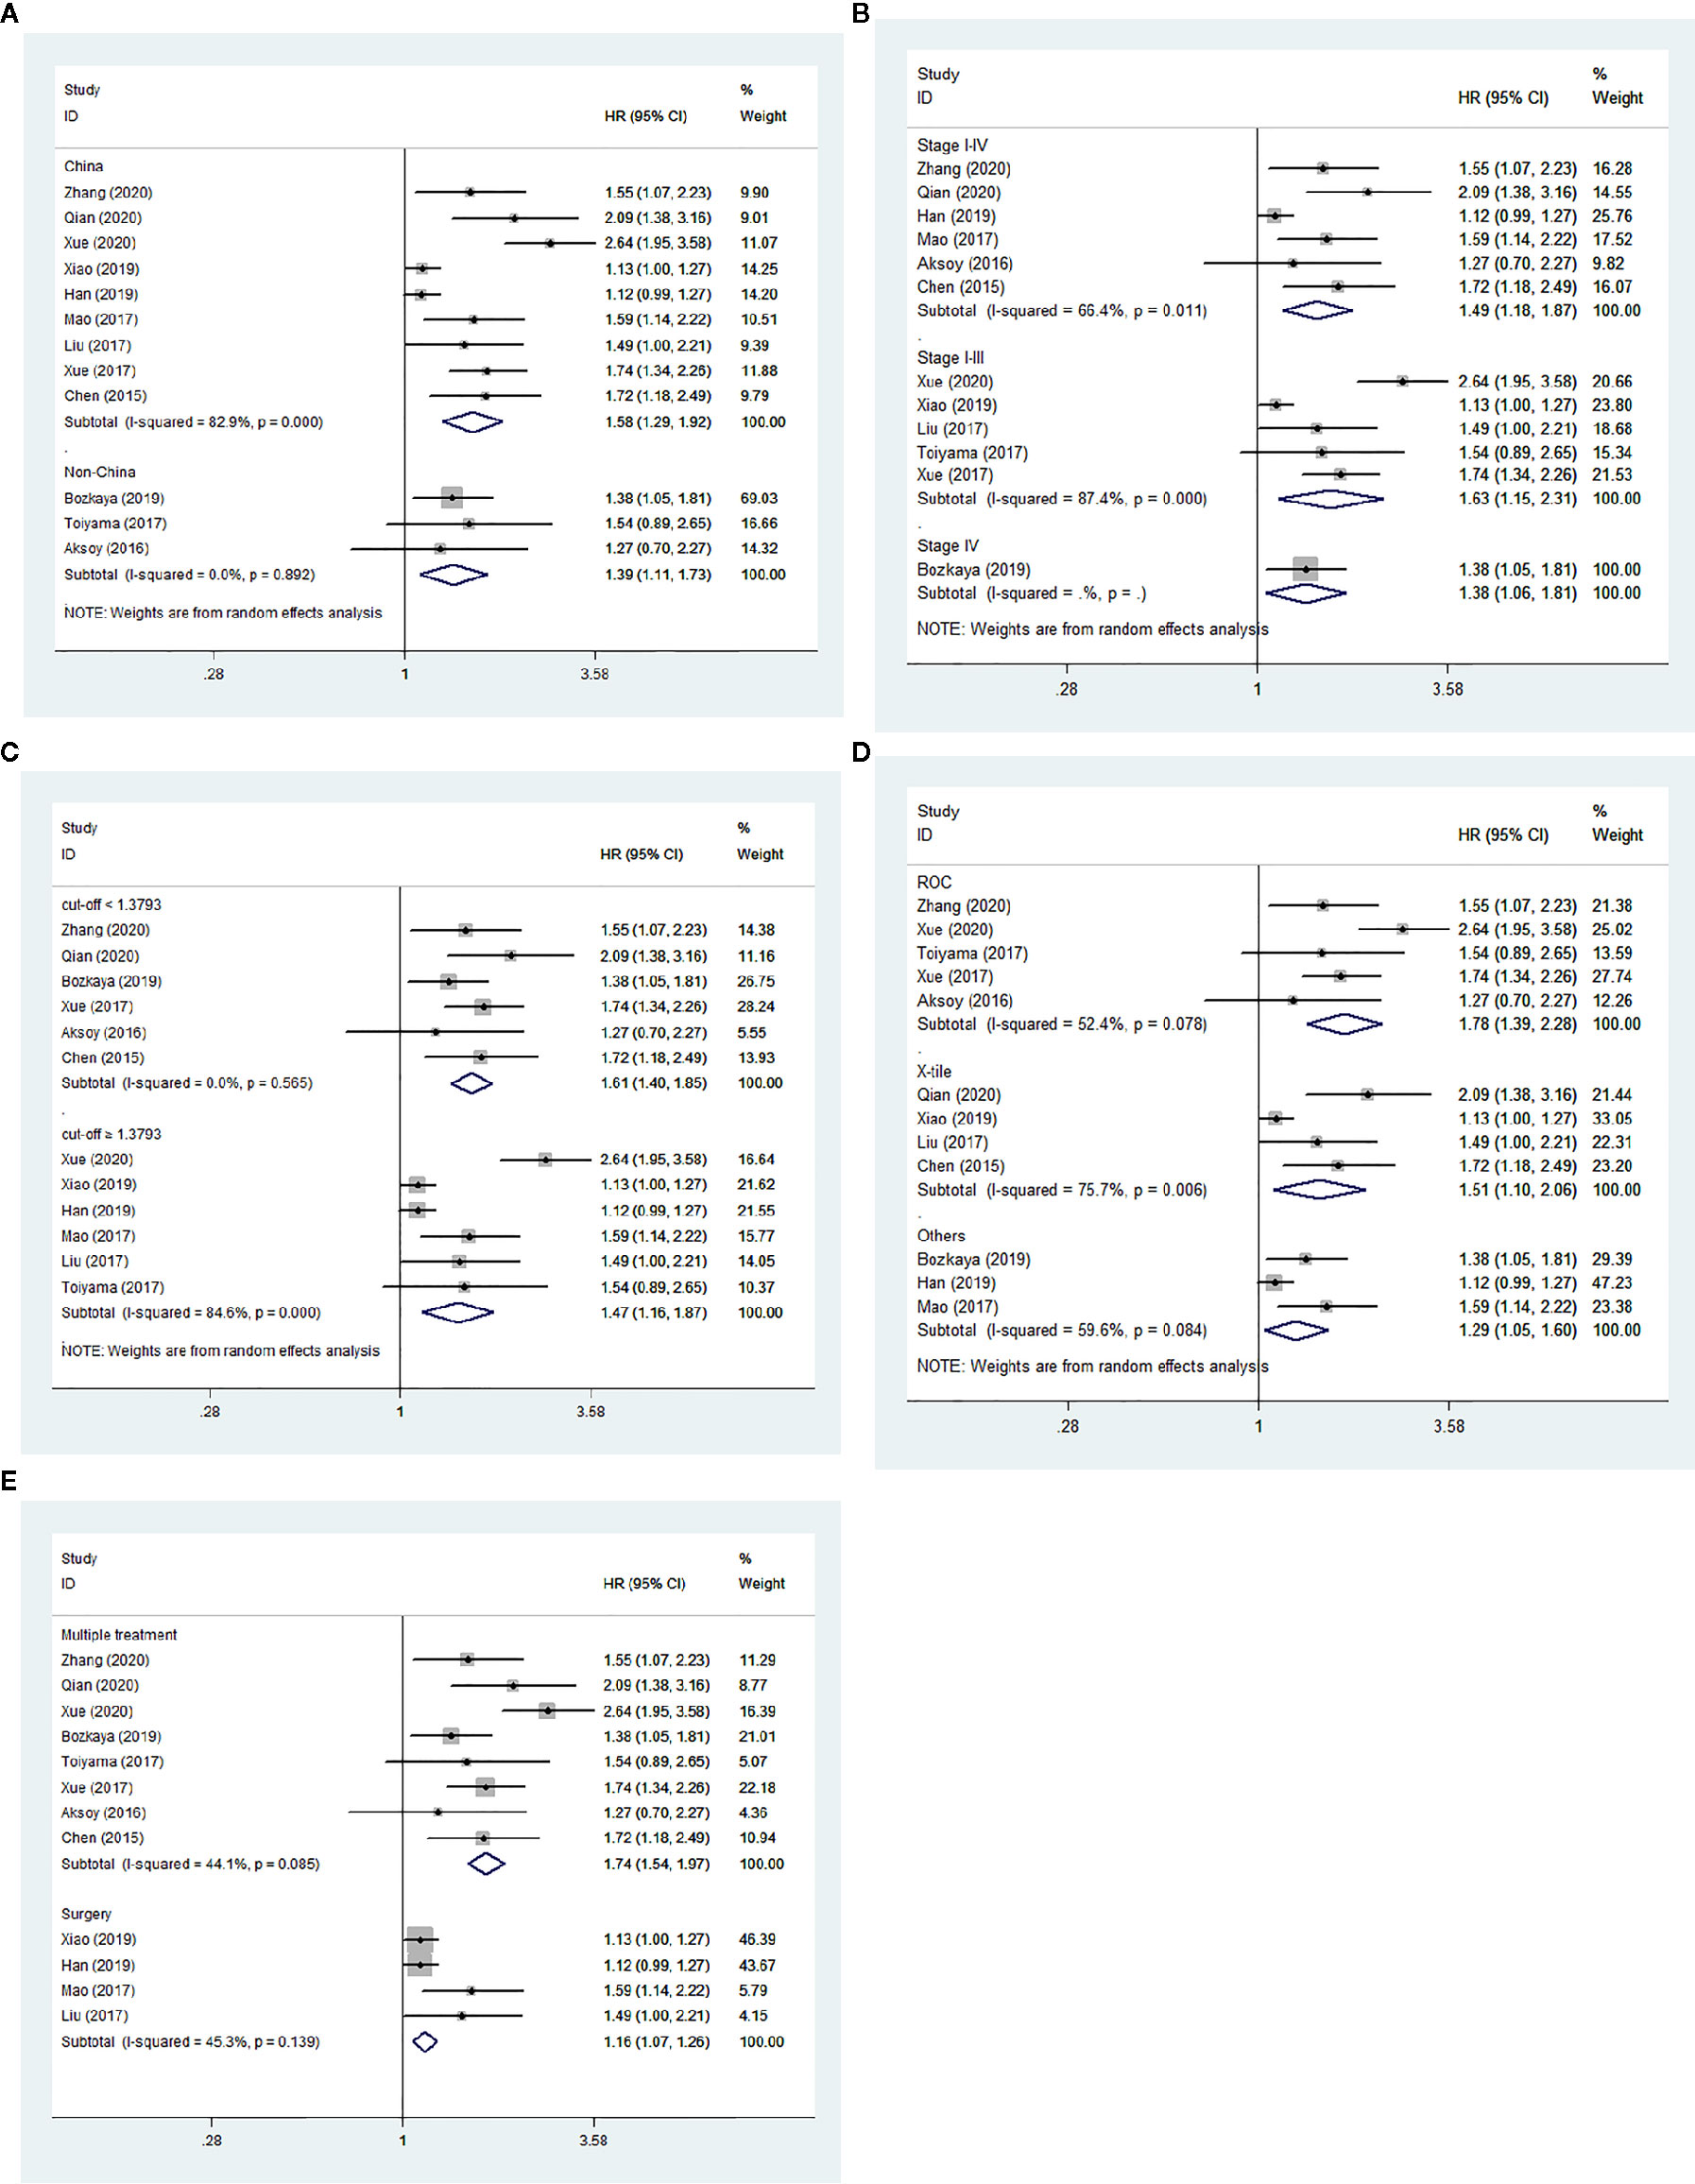Image resolution: width=1695 pixels, height=2184 pixels.
Task: Click 'Subtotal (I-squared = 52.4%, p = 0.078)'
Action: pos(1062,1025)
